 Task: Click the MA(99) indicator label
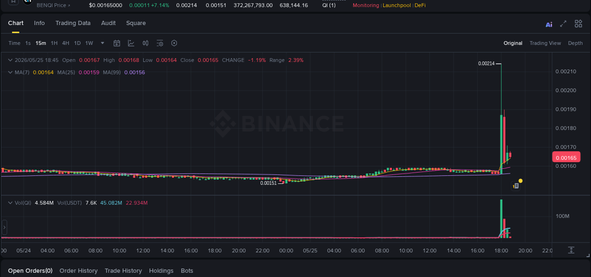click(x=112, y=72)
